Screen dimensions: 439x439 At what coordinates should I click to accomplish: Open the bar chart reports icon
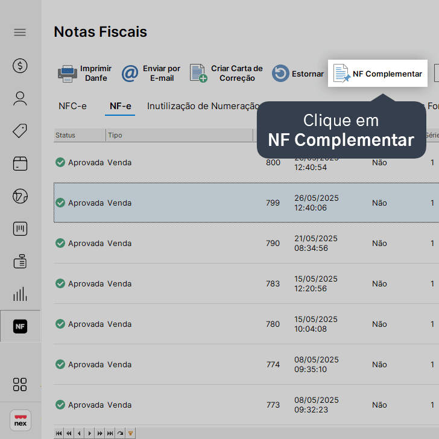(x=20, y=294)
